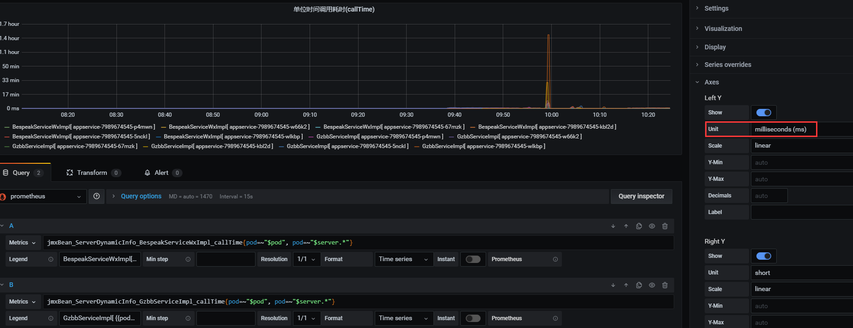Open Right Y Unit short selector
The height and width of the screenshot is (328, 853).
tap(802, 273)
